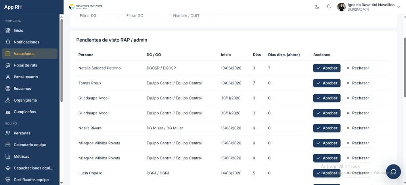Click the Organigrama hierarchy icon
Image resolution: width=406 pixels, height=185 pixels.
[x=8, y=100]
